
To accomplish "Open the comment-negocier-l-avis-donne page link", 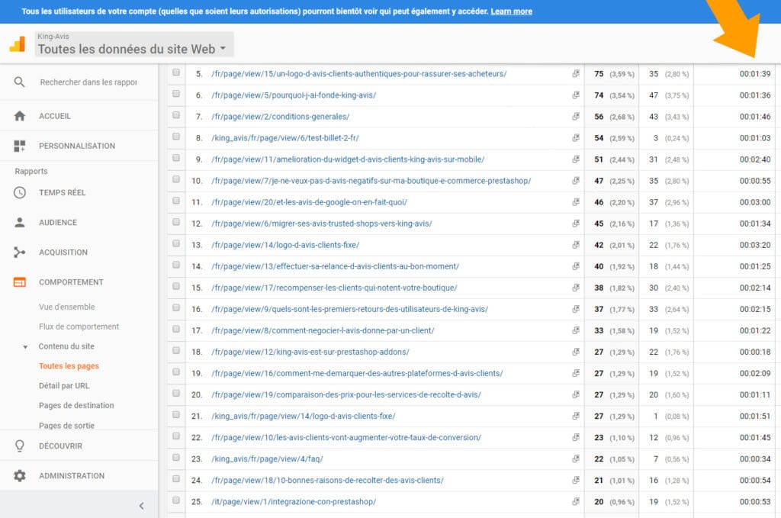I will coord(323,331).
